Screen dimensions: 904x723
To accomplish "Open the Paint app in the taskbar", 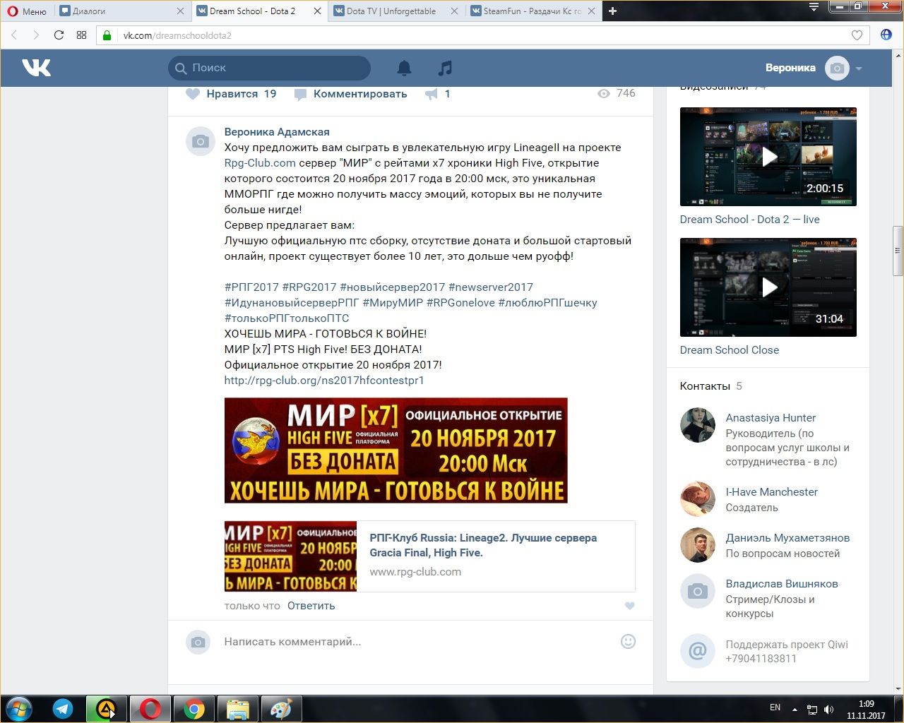I will [281, 709].
